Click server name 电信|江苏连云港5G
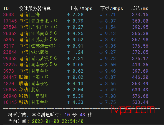This screenshot has height=125, width=164. point(41,46)
